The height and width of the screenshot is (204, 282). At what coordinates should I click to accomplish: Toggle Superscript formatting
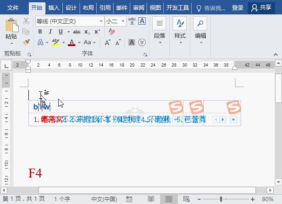tap(97, 32)
